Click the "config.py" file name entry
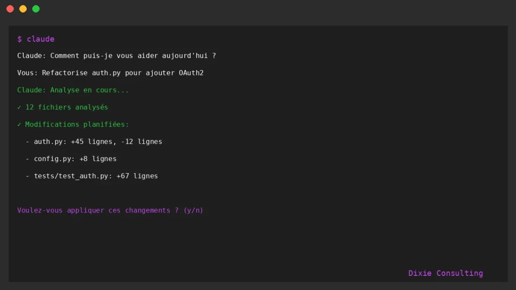Image resolution: width=516 pixels, height=290 pixels. click(52, 159)
